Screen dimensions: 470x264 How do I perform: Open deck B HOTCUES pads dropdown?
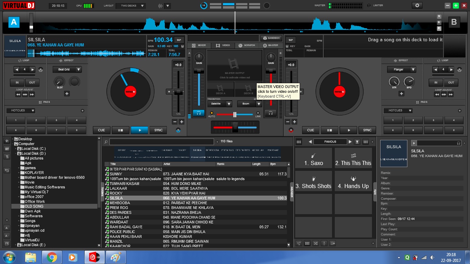pyautogui.click(x=398, y=111)
